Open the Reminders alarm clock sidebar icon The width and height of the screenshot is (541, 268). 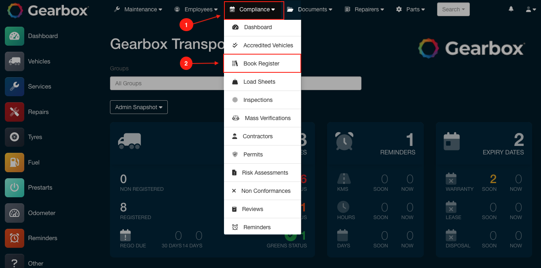pyautogui.click(x=15, y=238)
